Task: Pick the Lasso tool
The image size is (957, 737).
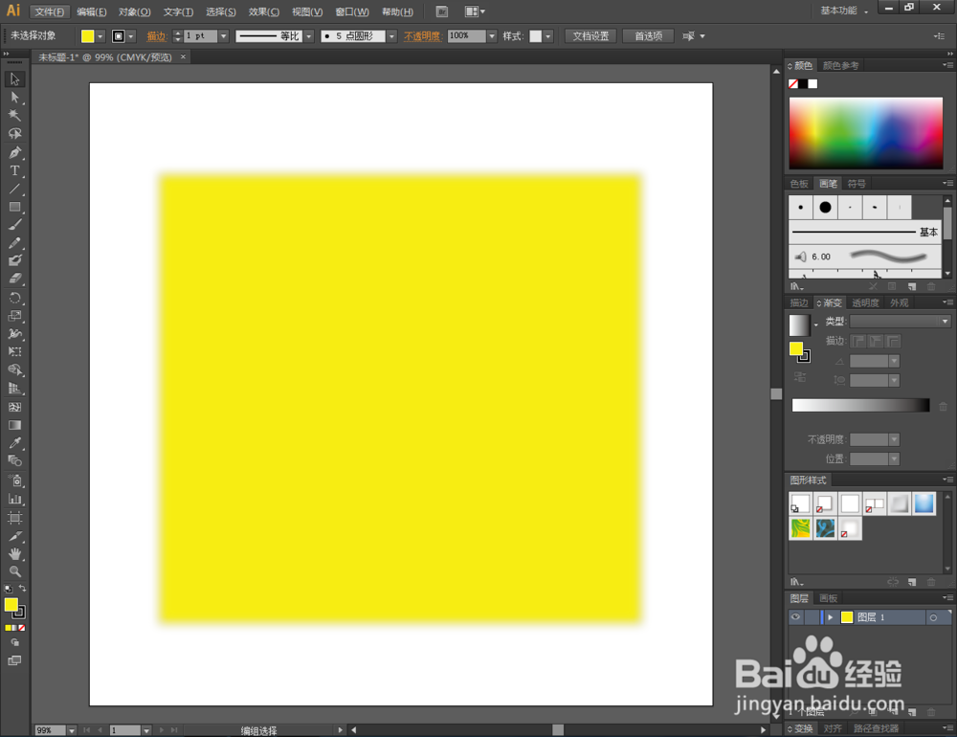Action: point(14,134)
